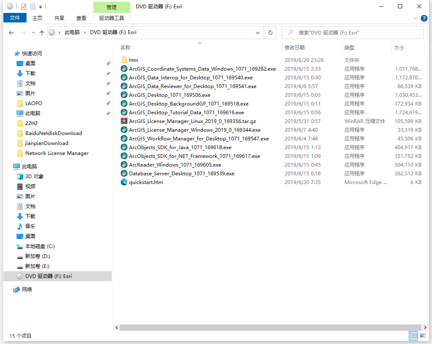Switch to large icons view in status bar

point(422,336)
